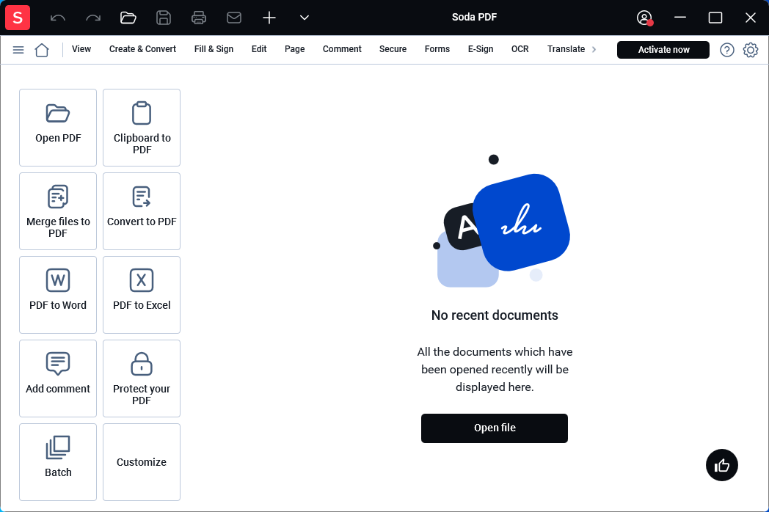This screenshot has width=769, height=512.
Task: Click the email envelope icon
Action: click(x=234, y=18)
